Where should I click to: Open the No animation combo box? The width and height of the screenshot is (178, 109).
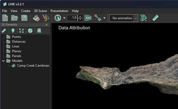coord(124,18)
